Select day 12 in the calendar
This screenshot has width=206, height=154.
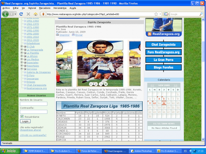tap(164, 103)
